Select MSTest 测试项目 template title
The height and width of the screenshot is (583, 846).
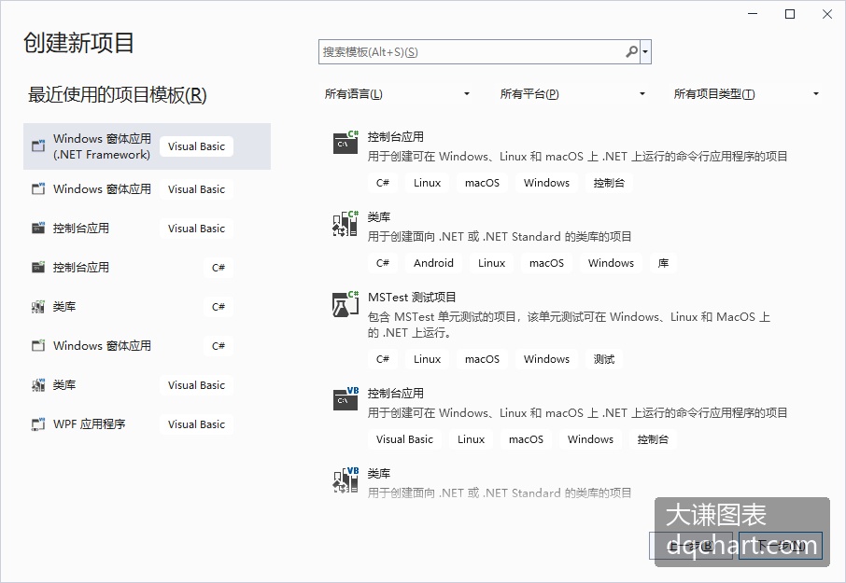pos(412,297)
